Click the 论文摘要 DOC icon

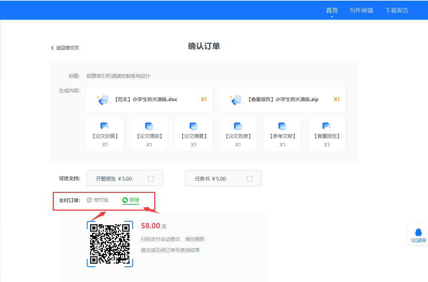point(194,126)
